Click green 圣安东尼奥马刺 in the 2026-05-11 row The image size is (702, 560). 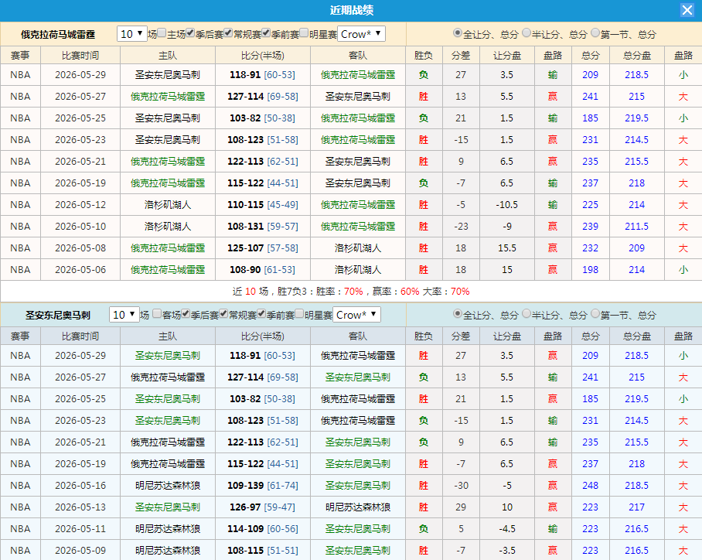click(x=358, y=528)
